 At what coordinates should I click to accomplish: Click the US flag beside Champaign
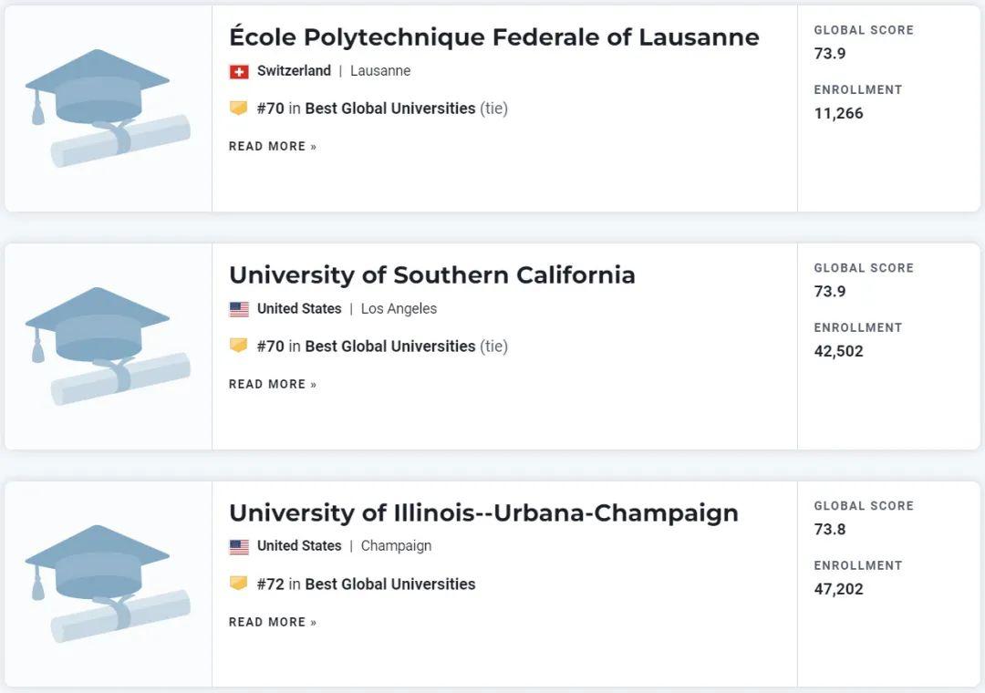pyautogui.click(x=239, y=547)
